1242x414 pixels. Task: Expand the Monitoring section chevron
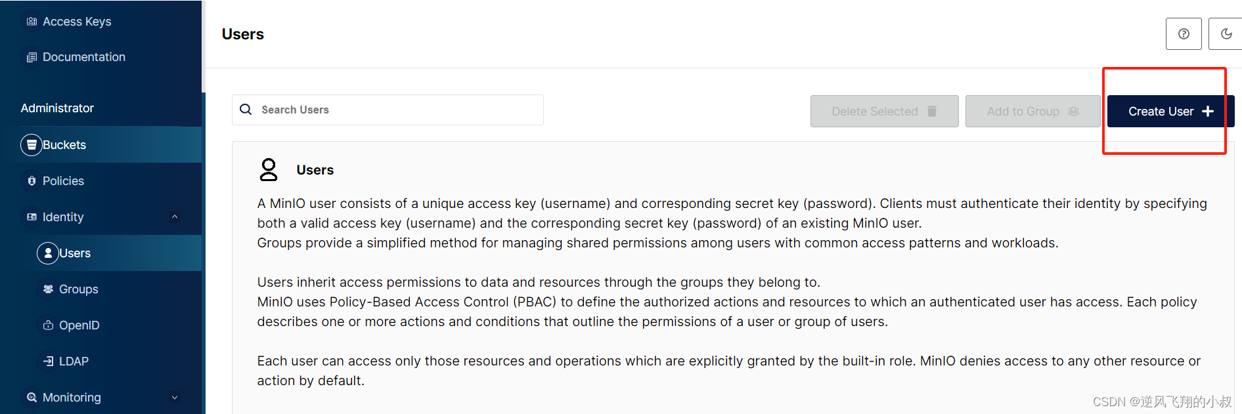(175, 398)
